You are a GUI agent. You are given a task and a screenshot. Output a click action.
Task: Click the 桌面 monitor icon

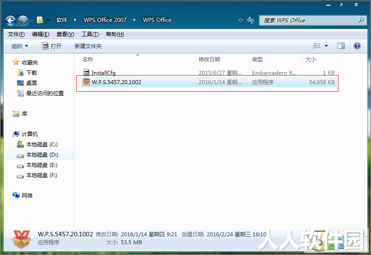tap(20, 83)
